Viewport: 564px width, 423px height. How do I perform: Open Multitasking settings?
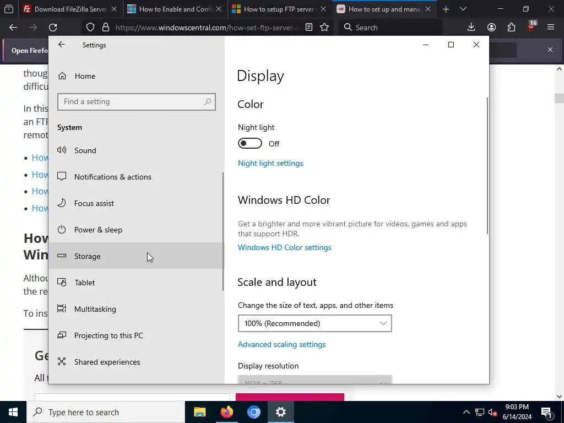tap(136, 309)
